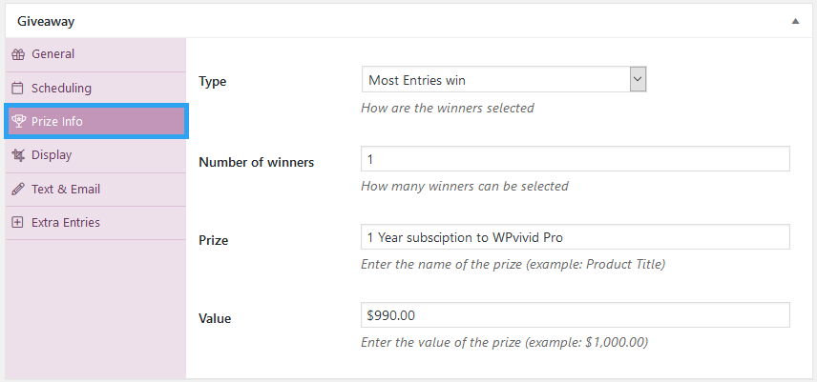Click the trophy icon beside Prize Info
817x382 pixels.
[x=19, y=121]
